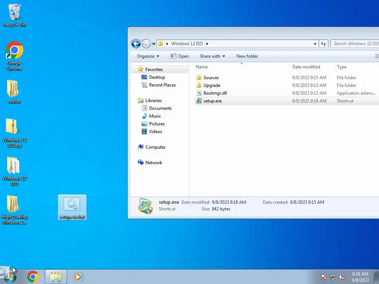This screenshot has width=379, height=284.
Task: Open the recent pages dropdown arrow
Action: [x=154, y=44]
